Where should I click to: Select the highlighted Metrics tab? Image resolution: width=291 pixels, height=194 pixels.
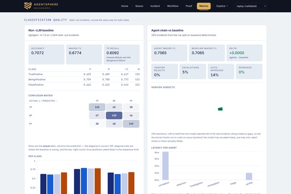(204, 6)
